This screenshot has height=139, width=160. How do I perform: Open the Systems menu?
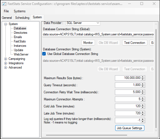[x=20, y=11]
